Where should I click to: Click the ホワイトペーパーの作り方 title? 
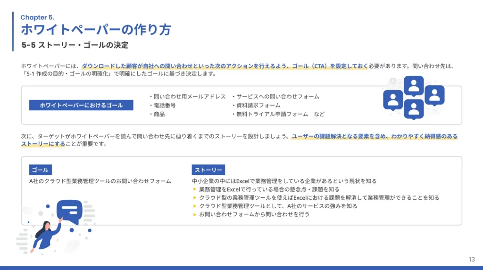point(95,30)
